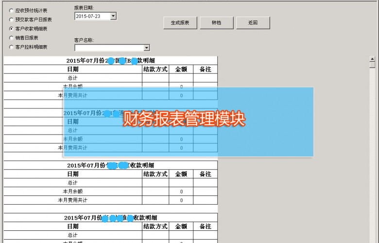This screenshot has height=243, width=379.
Task: Click the 日期 header in first table
Action: point(73,69)
